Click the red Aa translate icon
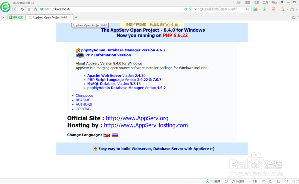This screenshot has height=184, width=299. (274, 9)
